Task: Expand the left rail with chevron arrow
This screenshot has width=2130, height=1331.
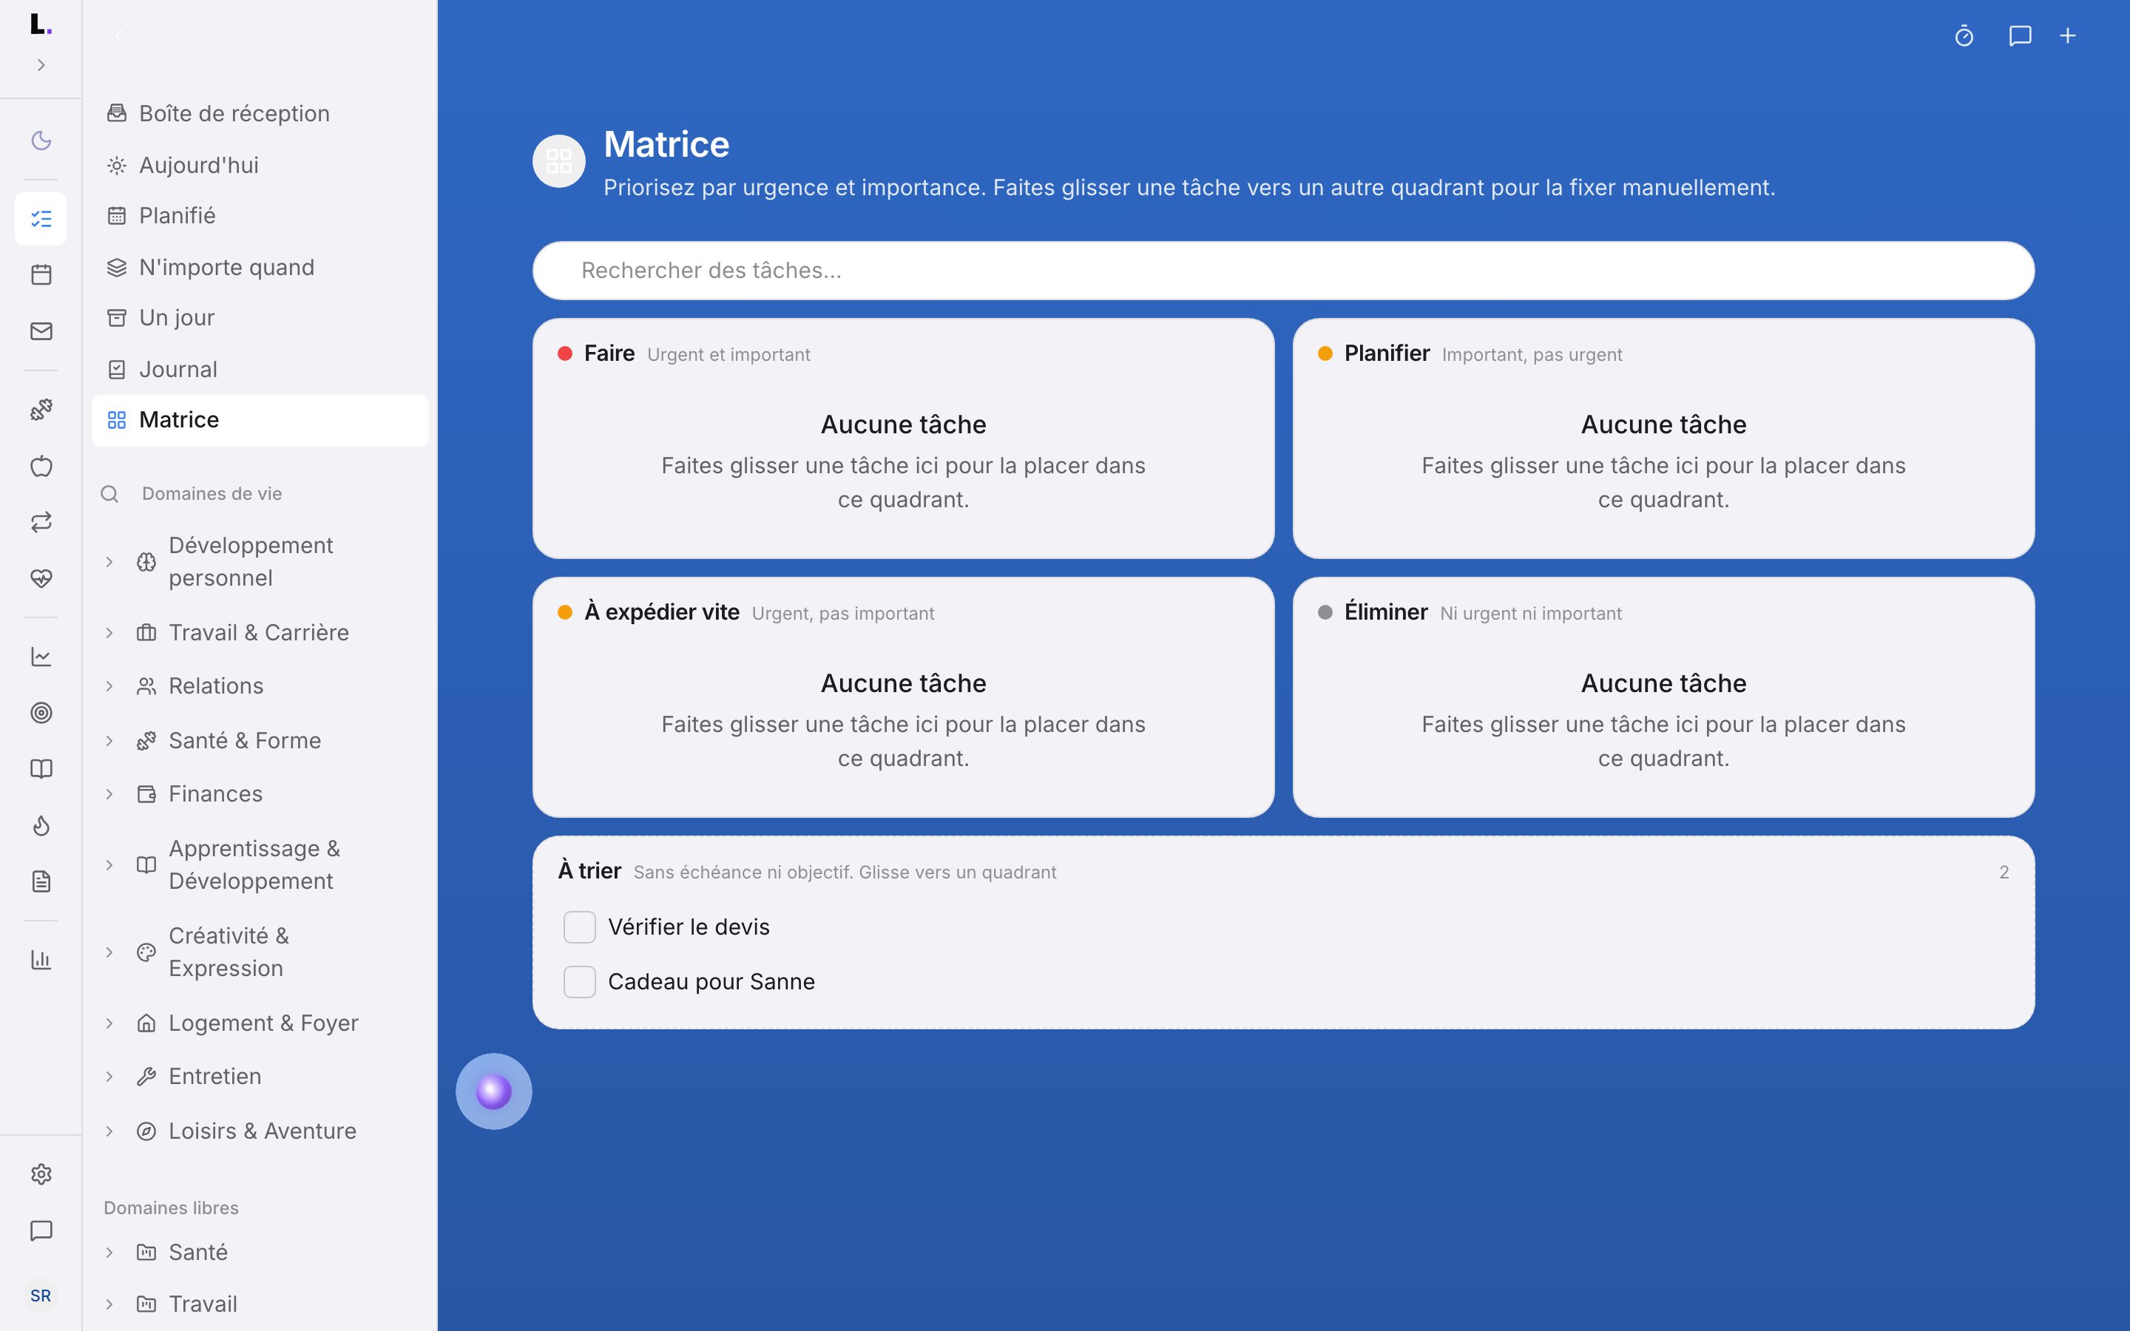Action: (41, 65)
